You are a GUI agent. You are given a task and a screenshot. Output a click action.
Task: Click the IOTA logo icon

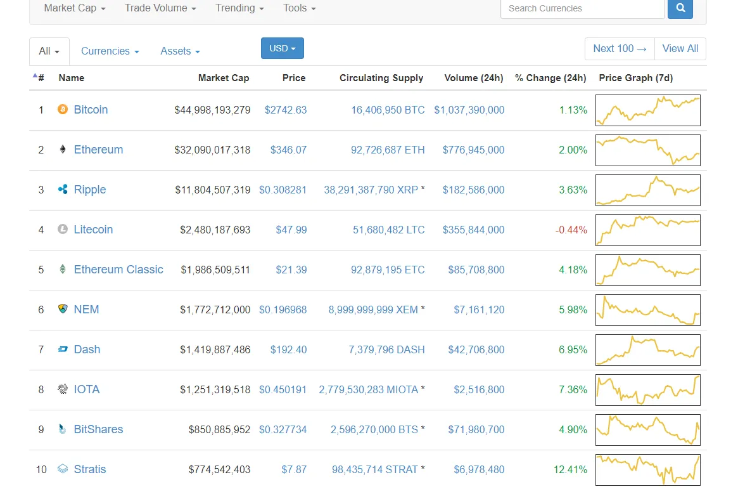63,389
